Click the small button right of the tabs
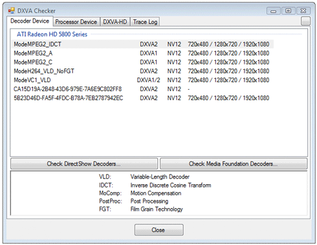 [x=305, y=21]
